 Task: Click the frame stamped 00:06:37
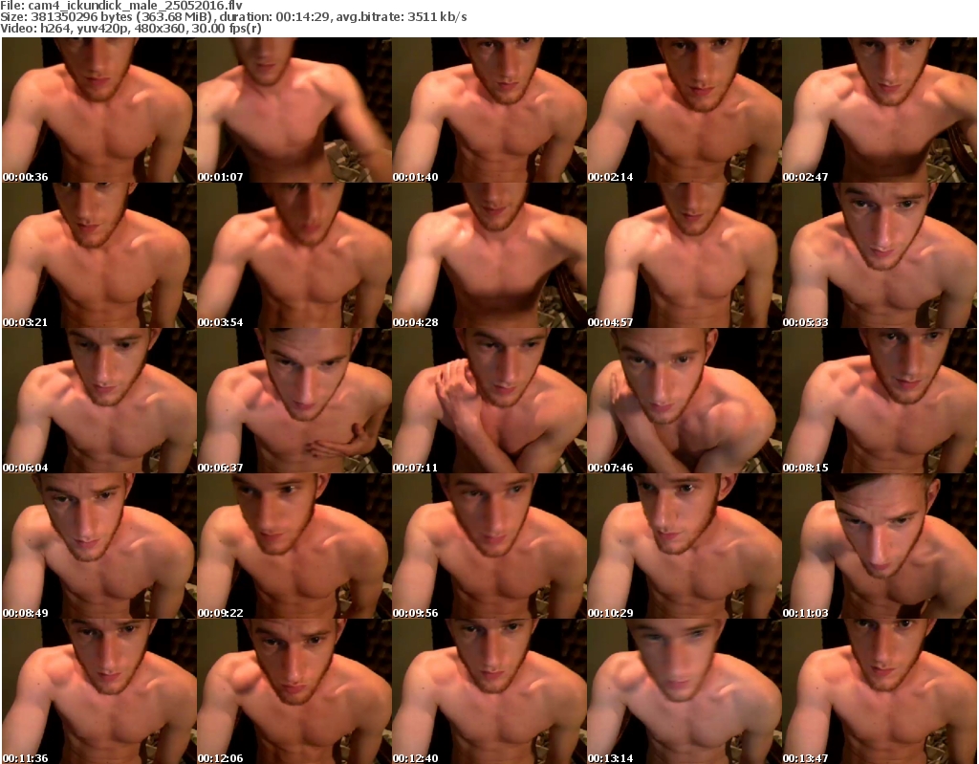click(x=294, y=401)
